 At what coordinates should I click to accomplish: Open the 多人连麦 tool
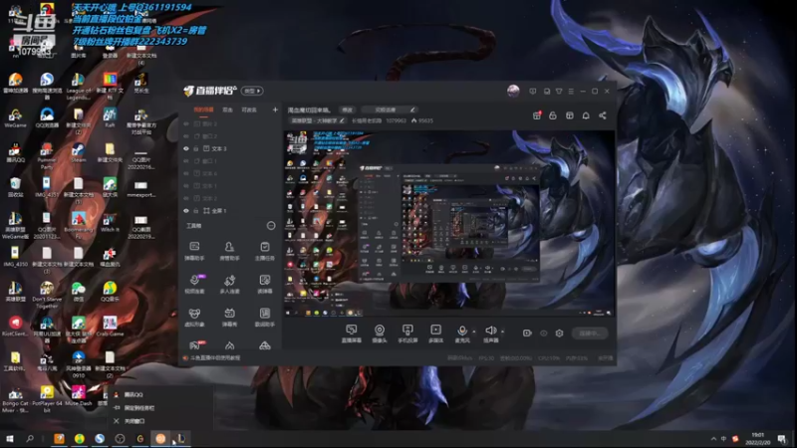pyautogui.click(x=229, y=284)
